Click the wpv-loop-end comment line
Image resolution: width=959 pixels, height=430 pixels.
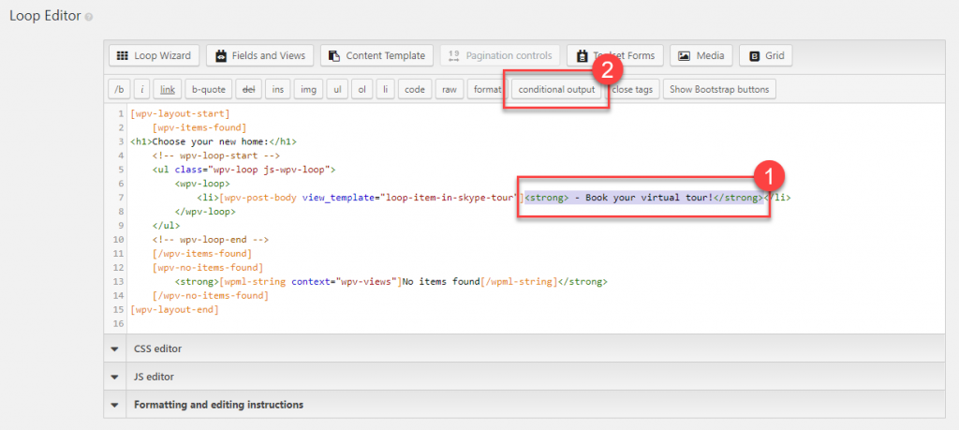[x=211, y=240]
